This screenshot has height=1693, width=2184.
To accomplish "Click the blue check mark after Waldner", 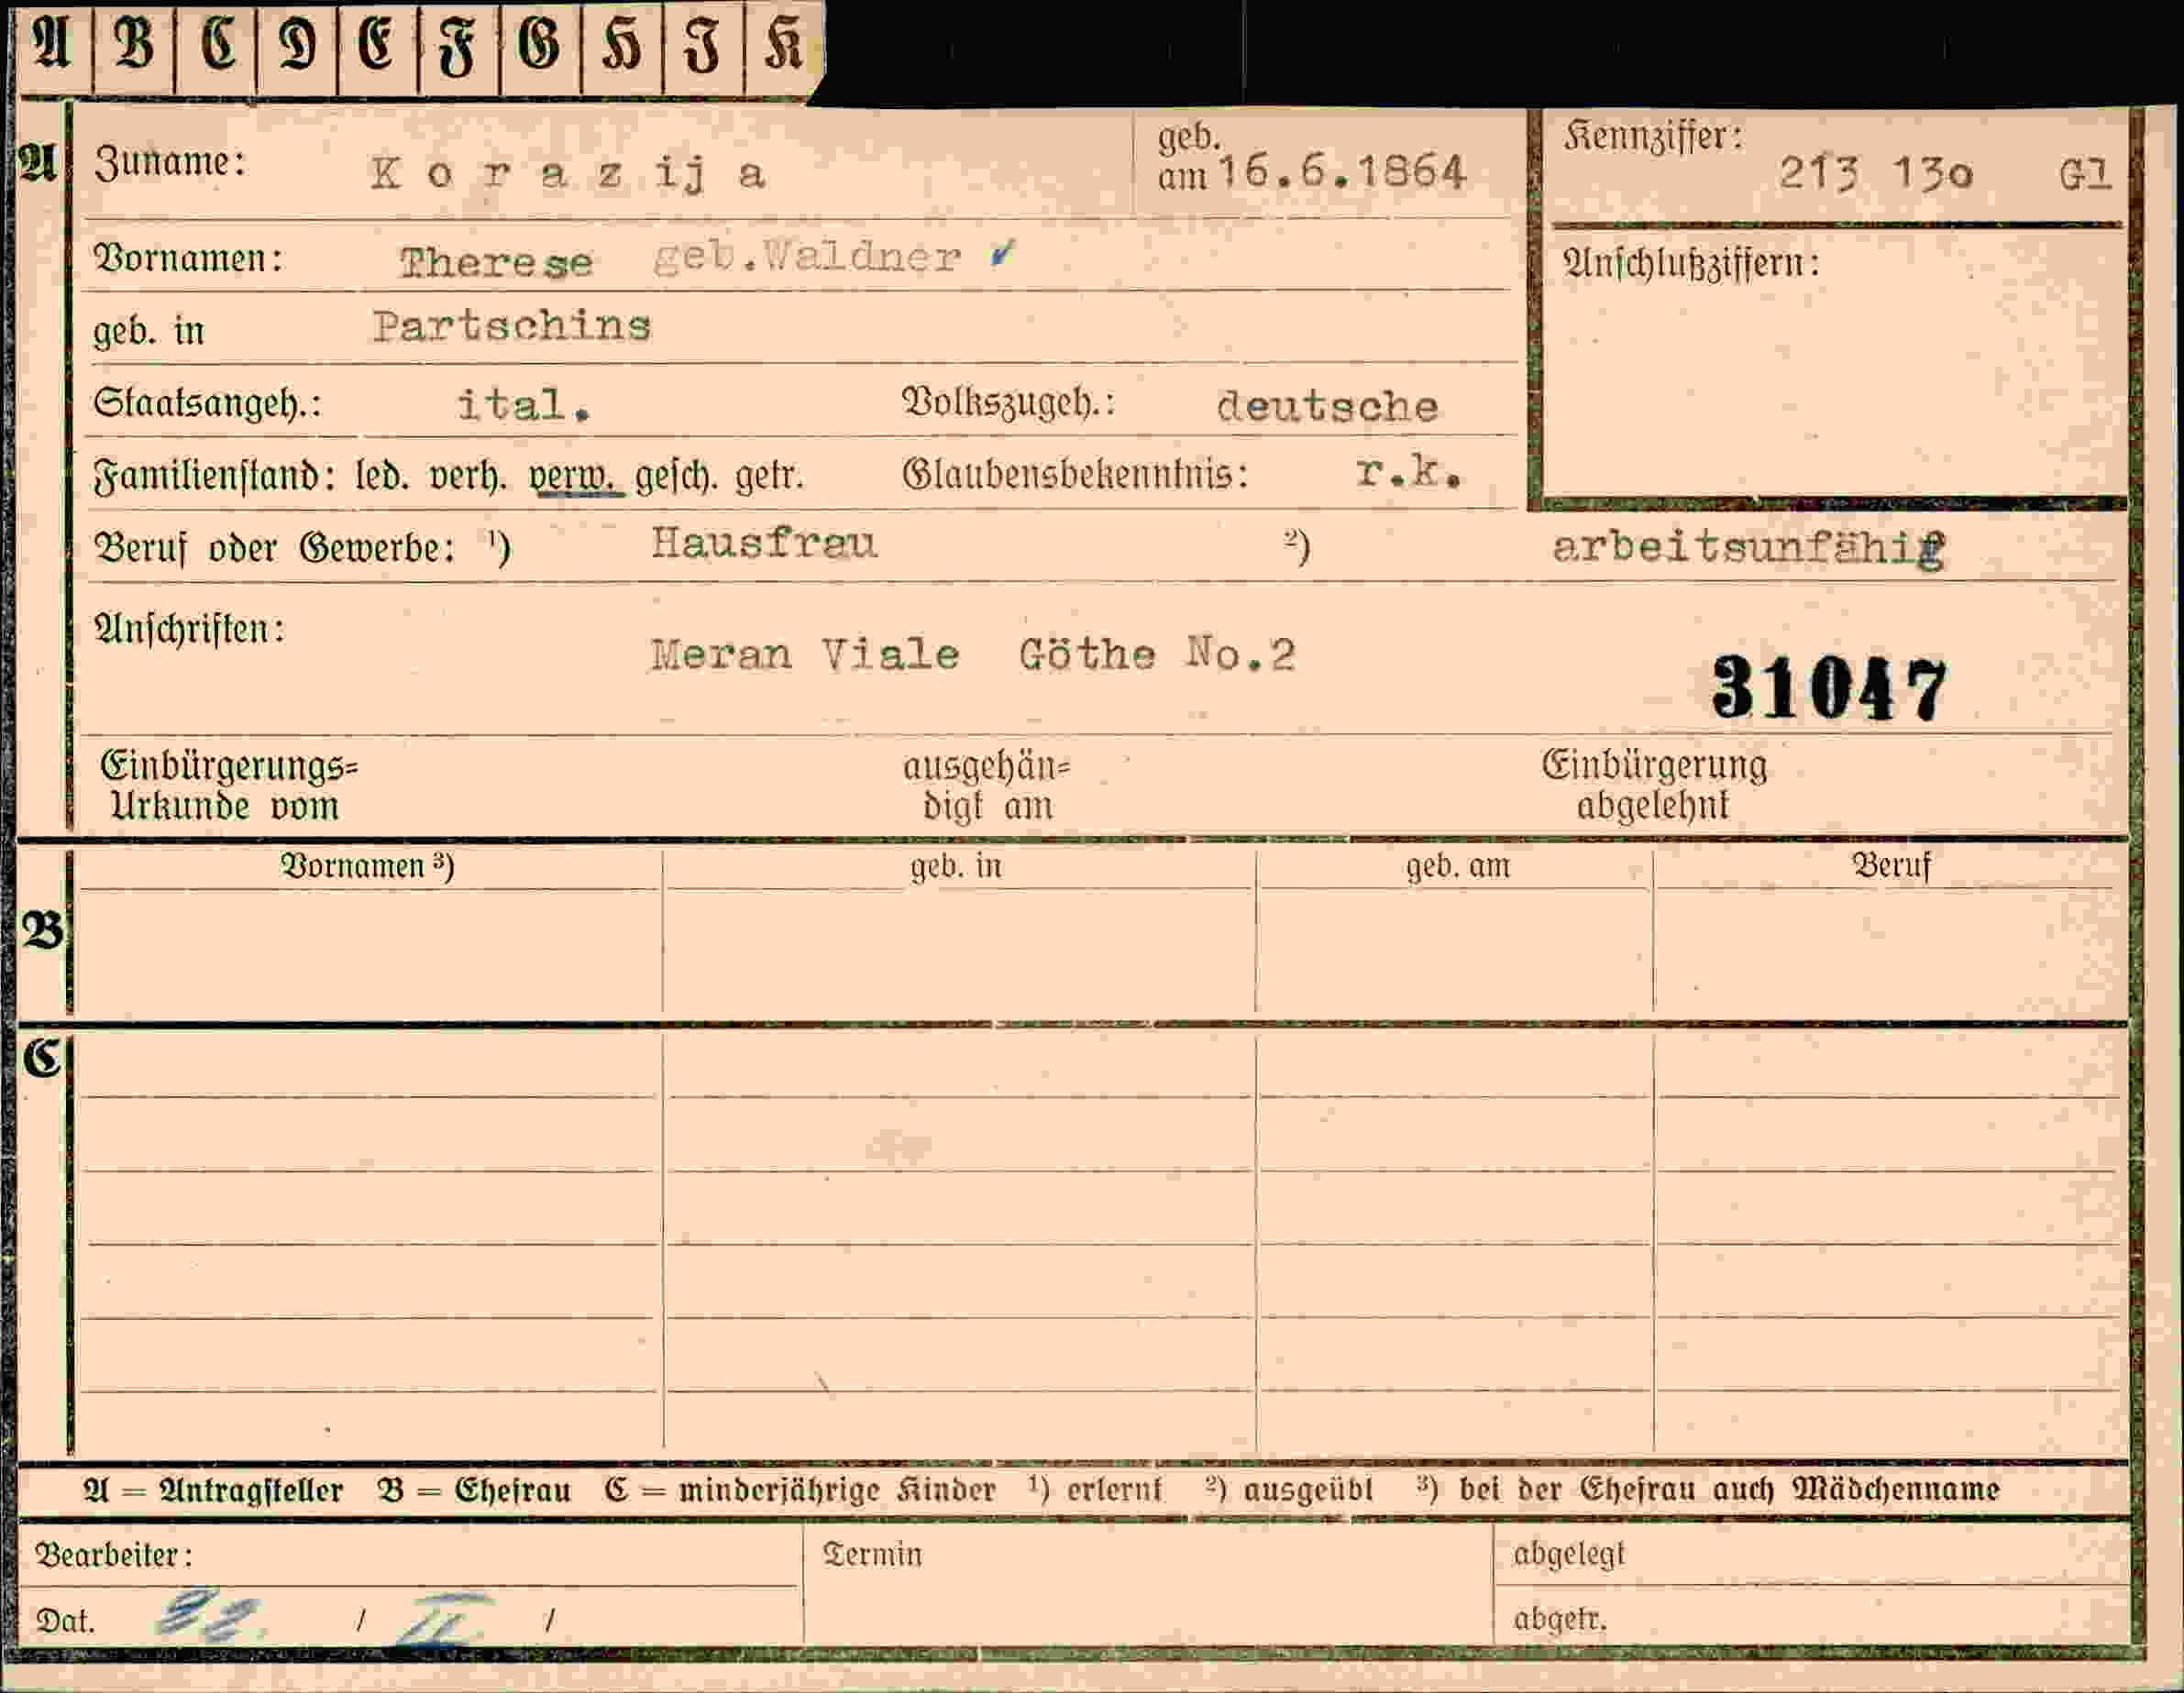I will click(1002, 254).
